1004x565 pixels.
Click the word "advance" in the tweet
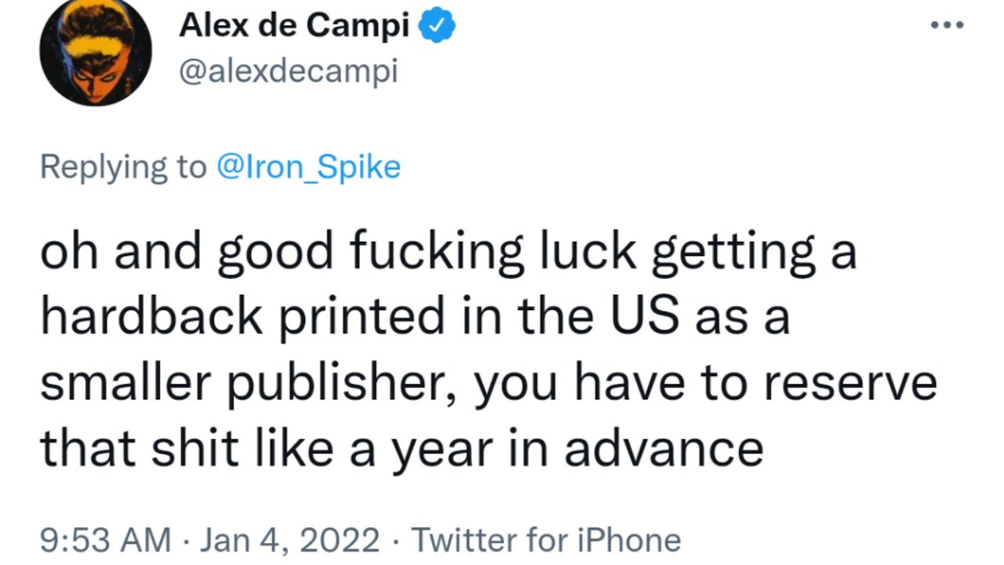(x=664, y=449)
